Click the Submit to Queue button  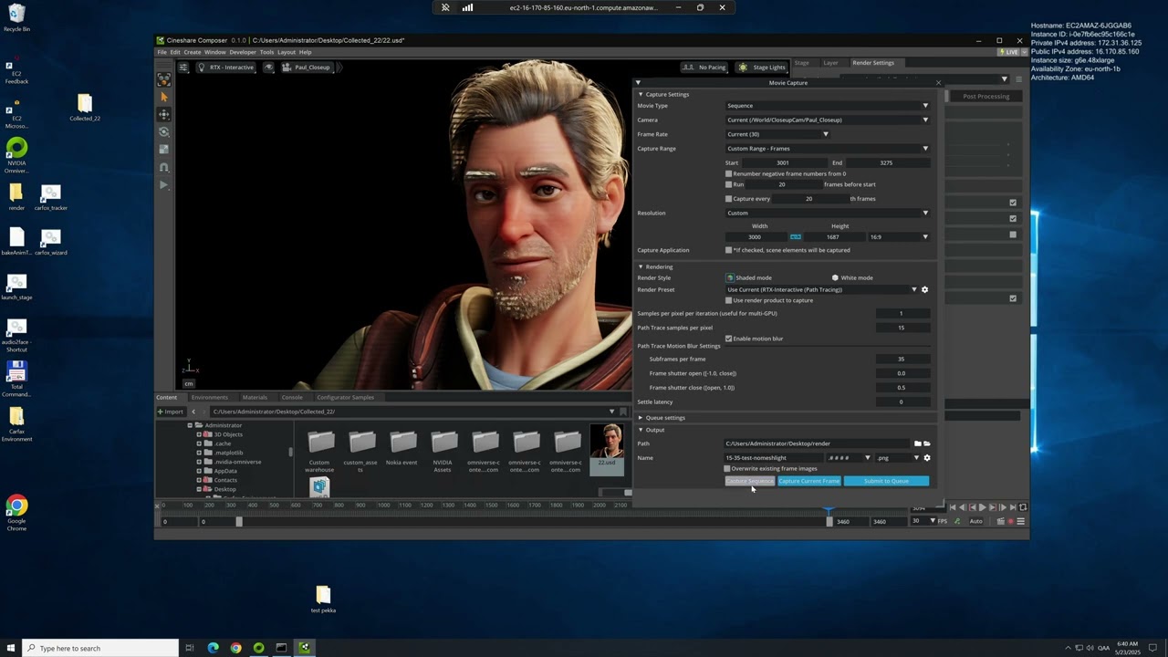[886, 481]
